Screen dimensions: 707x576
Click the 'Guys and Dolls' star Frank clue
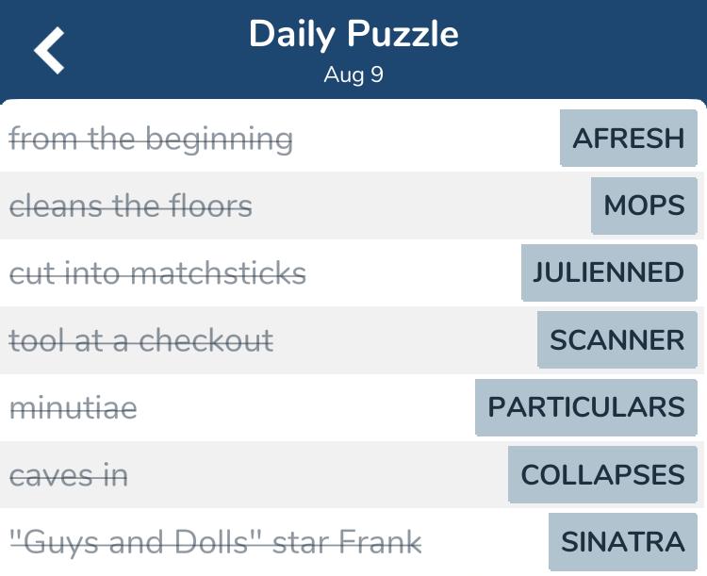point(216,542)
